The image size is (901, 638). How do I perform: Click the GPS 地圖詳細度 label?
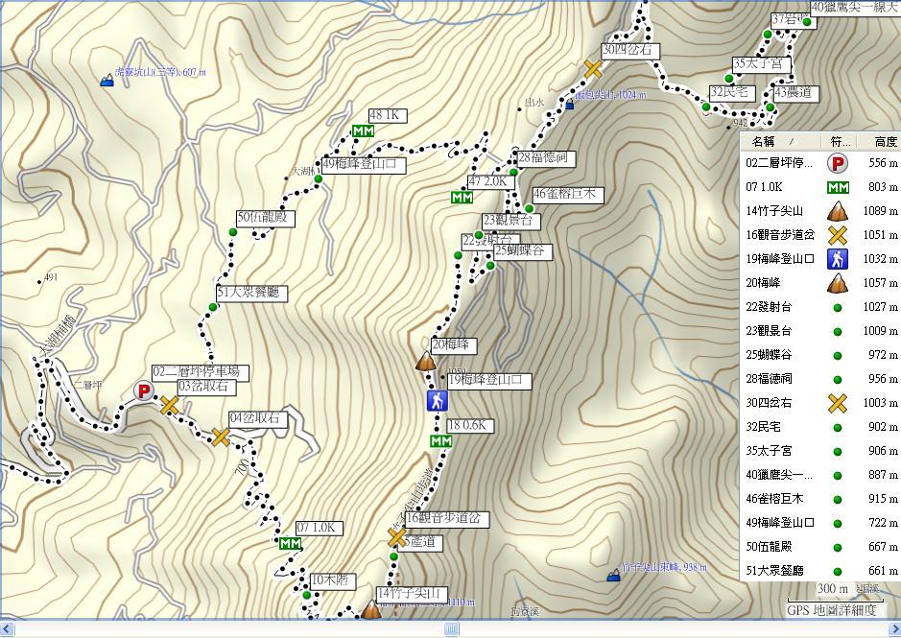832,610
